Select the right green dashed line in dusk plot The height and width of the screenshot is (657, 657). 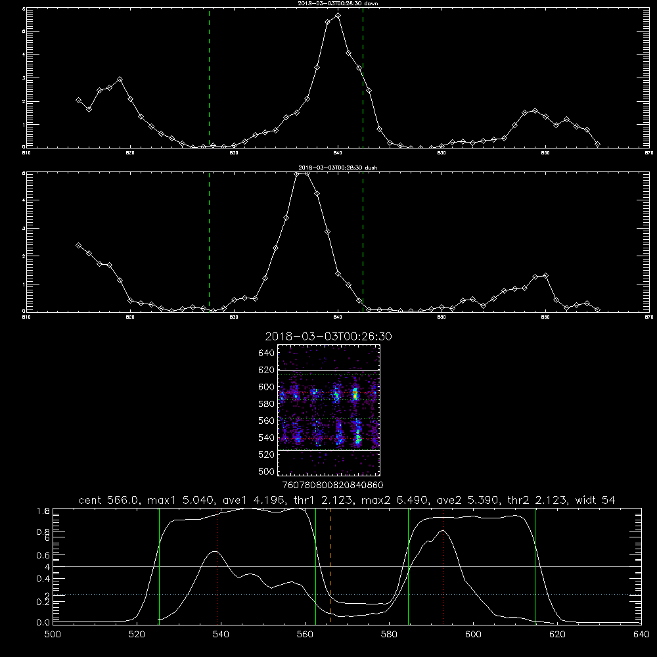coord(363,242)
